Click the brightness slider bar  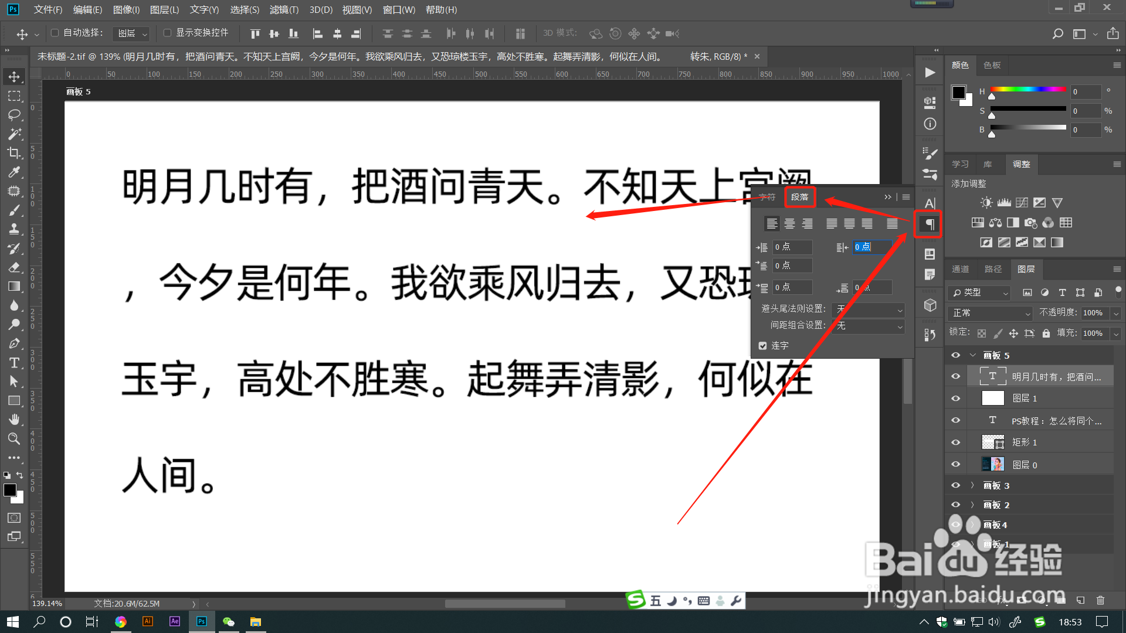tap(1028, 127)
